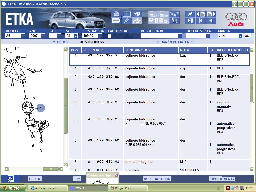
Task: Click the ALBARÁN DE MATERIAL link
Action: [175, 42]
